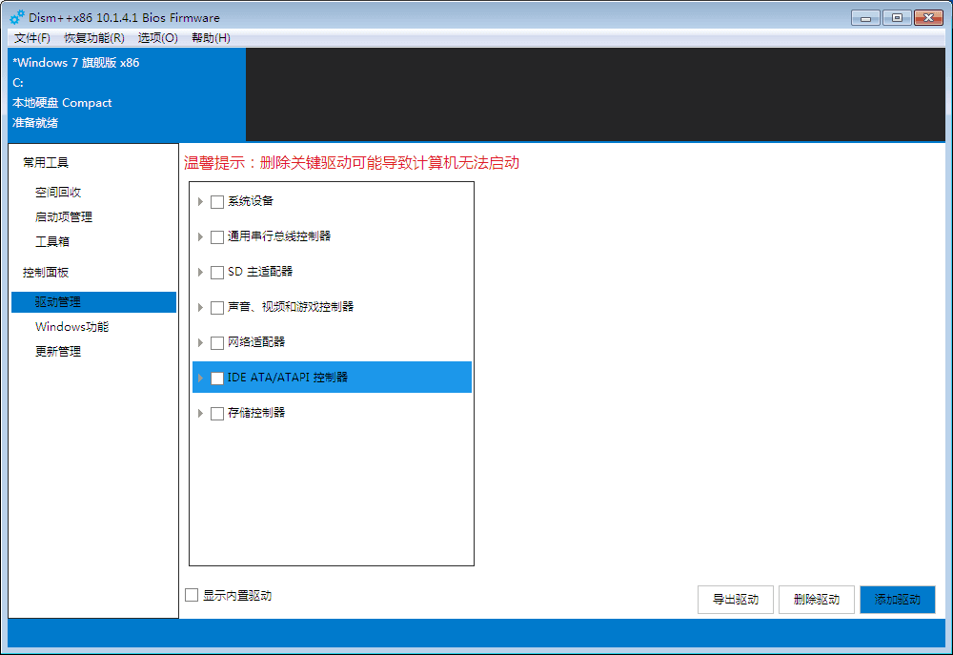Open the 恢复功能(R) menu

[93, 38]
